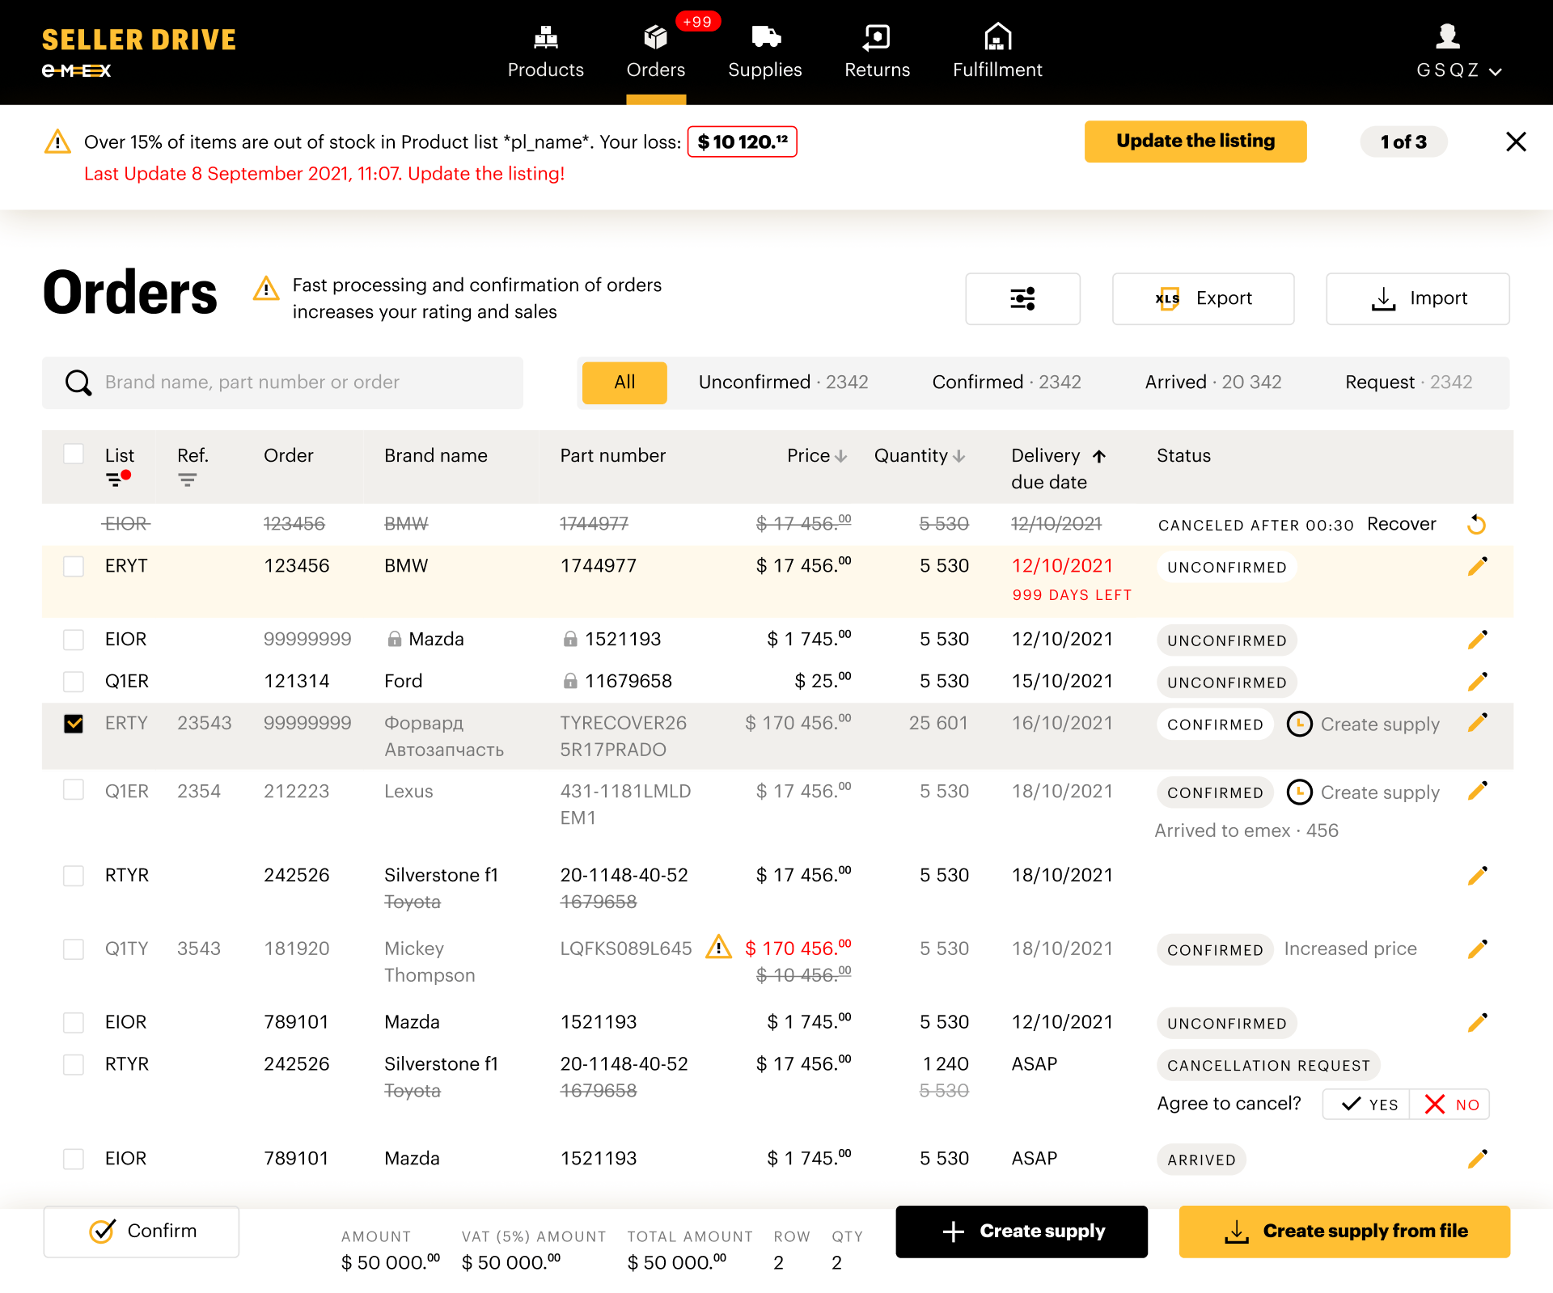Screen dimensions: 1553x1293
Task: Switch to the Arrived orders tab
Action: (x=1212, y=382)
